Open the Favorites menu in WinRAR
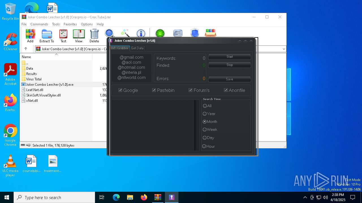Image resolution: width=362 pixels, height=203 pixels. tap(70, 24)
